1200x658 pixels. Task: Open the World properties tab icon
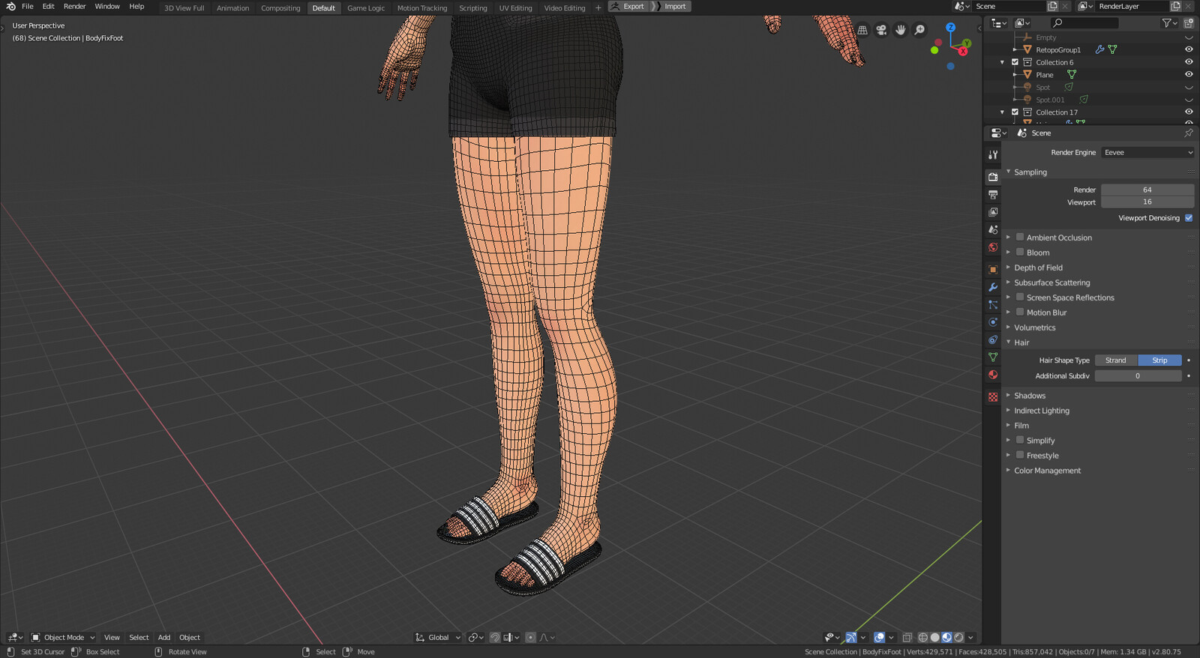coord(993,247)
